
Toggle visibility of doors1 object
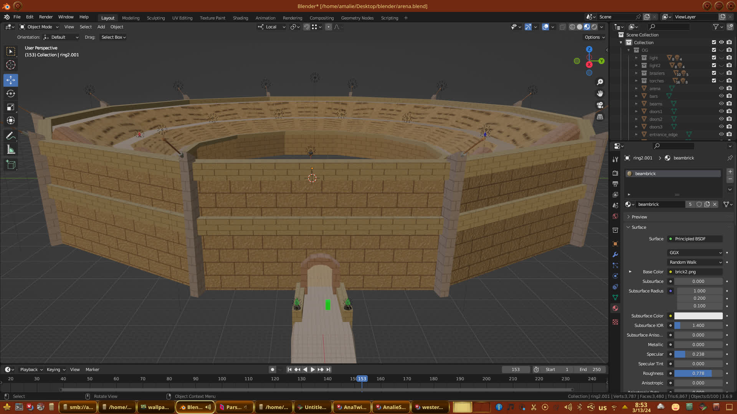pos(721,111)
